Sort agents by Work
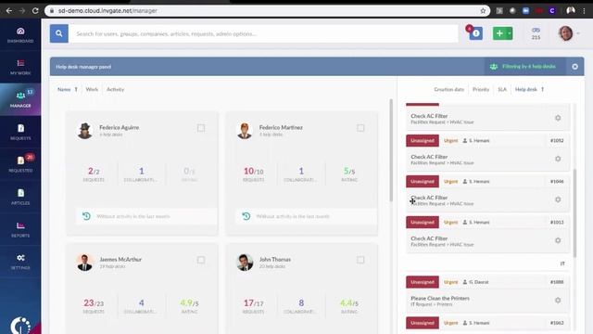This screenshot has width=593, height=334. (x=92, y=89)
